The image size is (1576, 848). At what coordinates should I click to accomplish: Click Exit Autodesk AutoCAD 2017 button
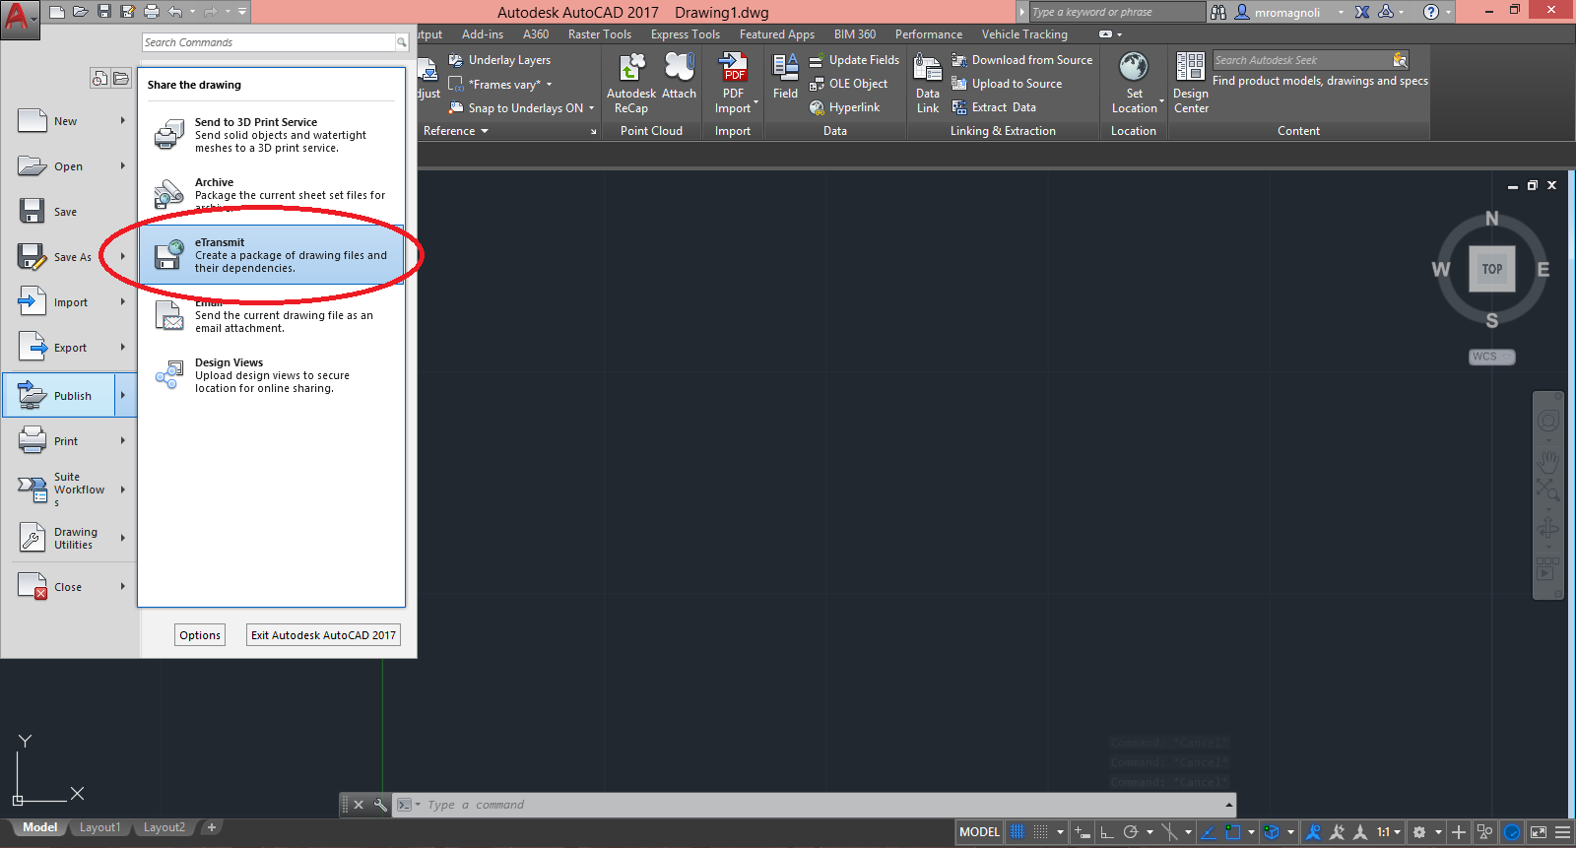[x=323, y=635]
